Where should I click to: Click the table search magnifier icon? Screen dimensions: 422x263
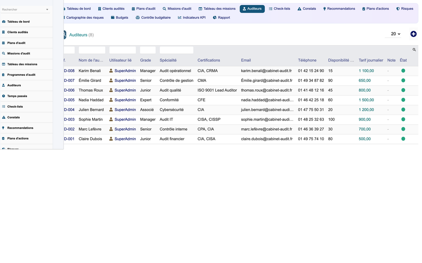(414, 50)
